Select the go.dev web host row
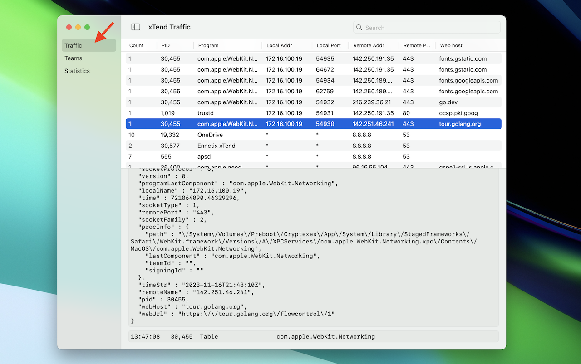Image resolution: width=581 pixels, height=364 pixels. coord(314,102)
